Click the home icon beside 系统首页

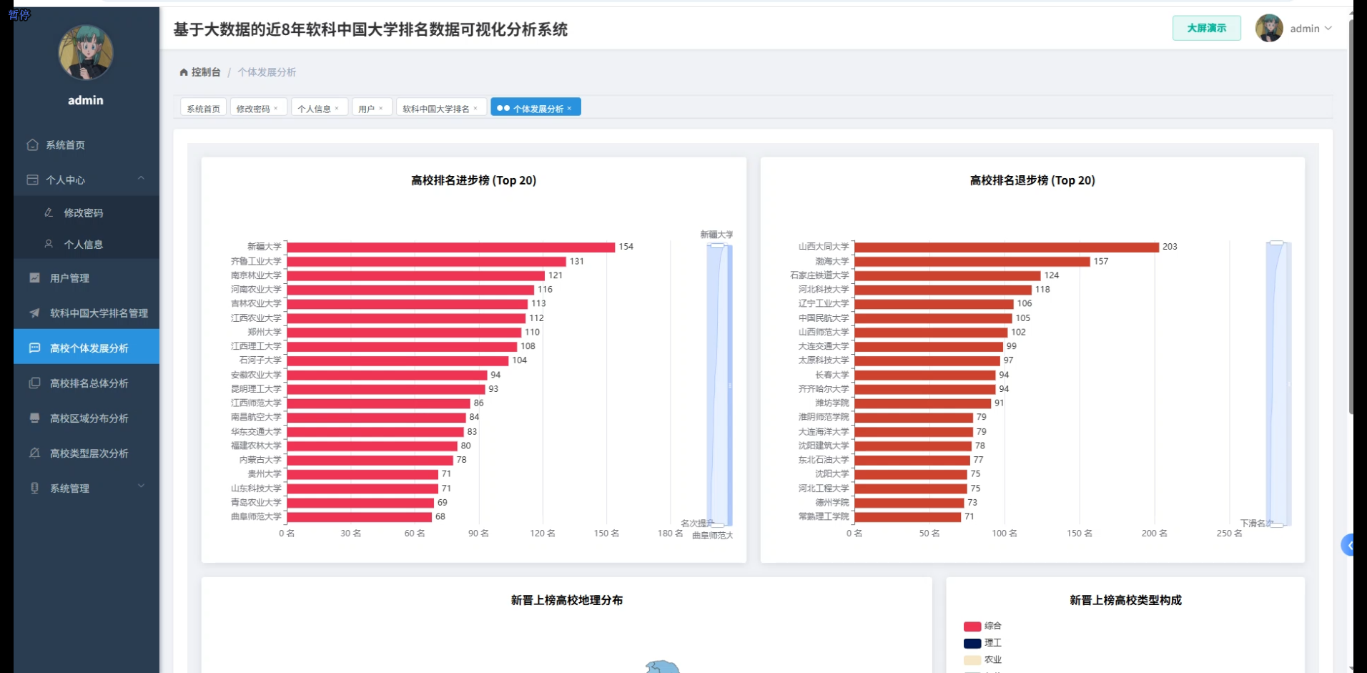(x=32, y=145)
